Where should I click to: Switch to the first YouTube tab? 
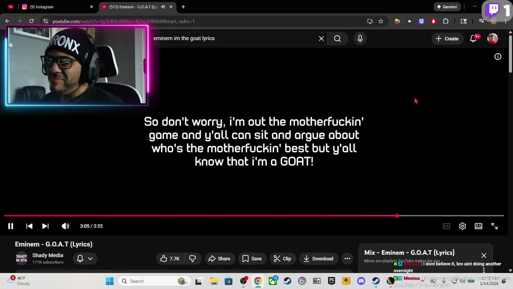[10, 7]
